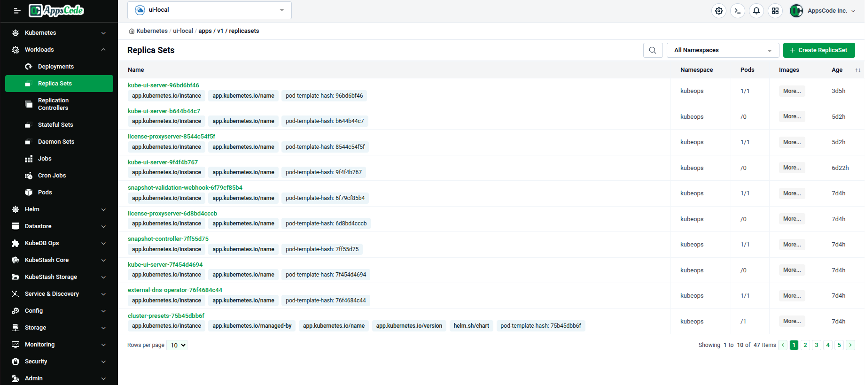Select page 4 in the pagination
This screenshot has width=865, height=385.
828,345
